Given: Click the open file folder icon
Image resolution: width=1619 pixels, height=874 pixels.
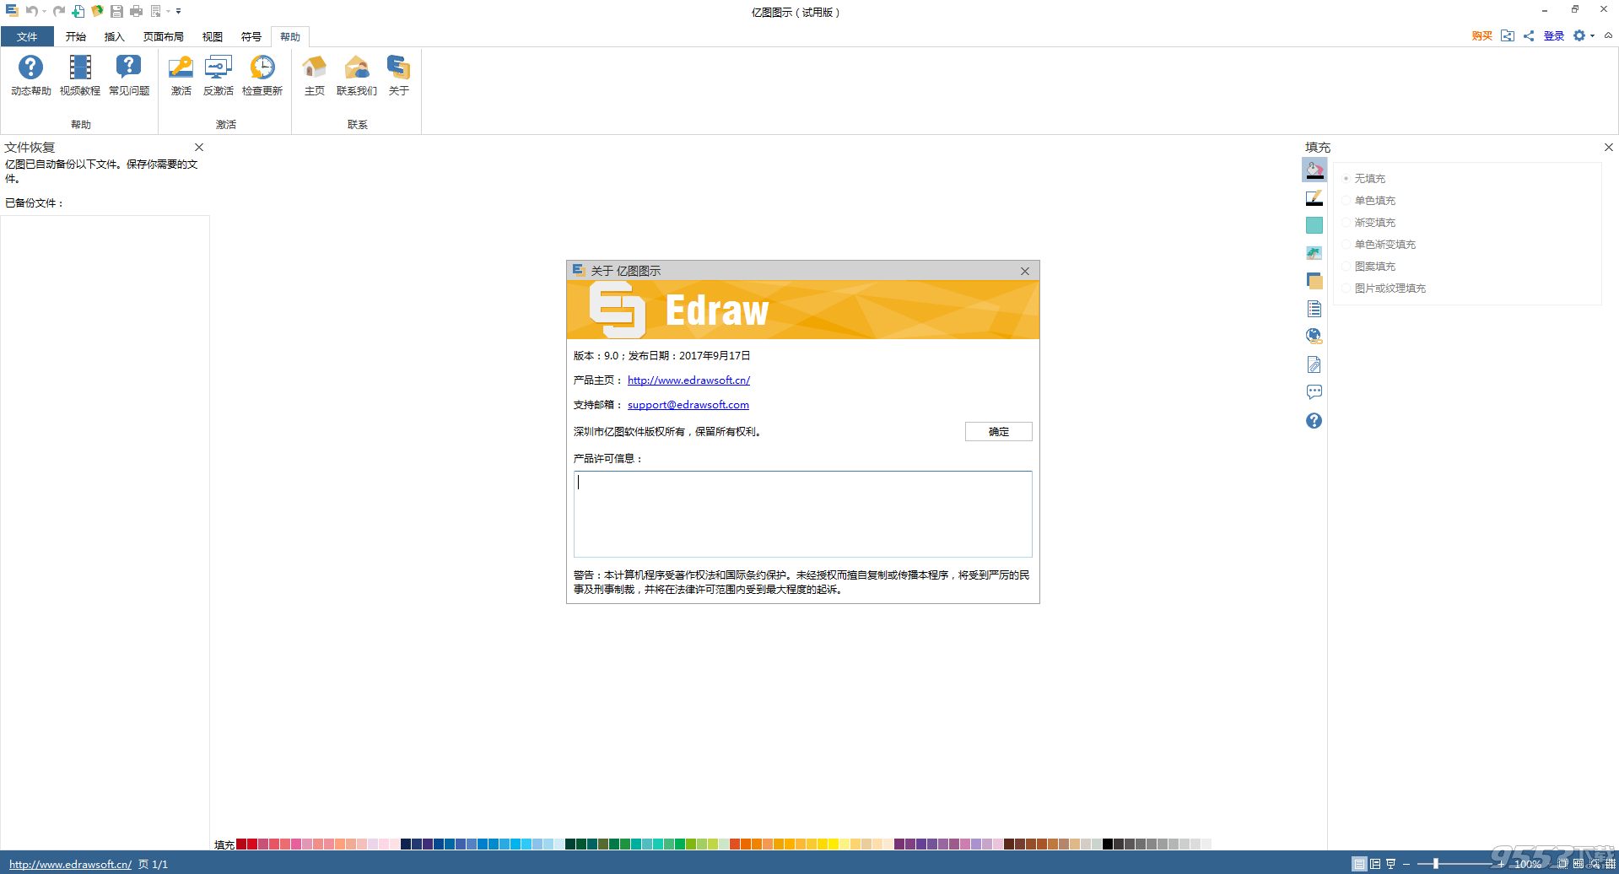Looking at the screenshot, I should point(97,11).
